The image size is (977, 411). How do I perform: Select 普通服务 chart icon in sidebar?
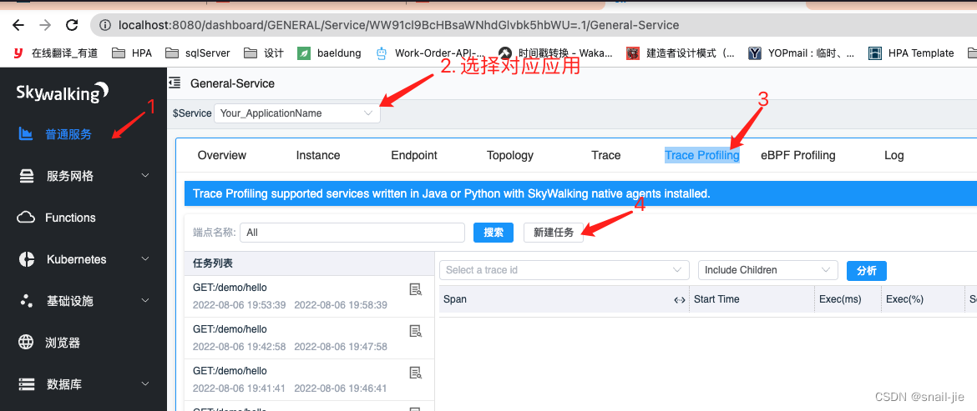coord(26,133)
